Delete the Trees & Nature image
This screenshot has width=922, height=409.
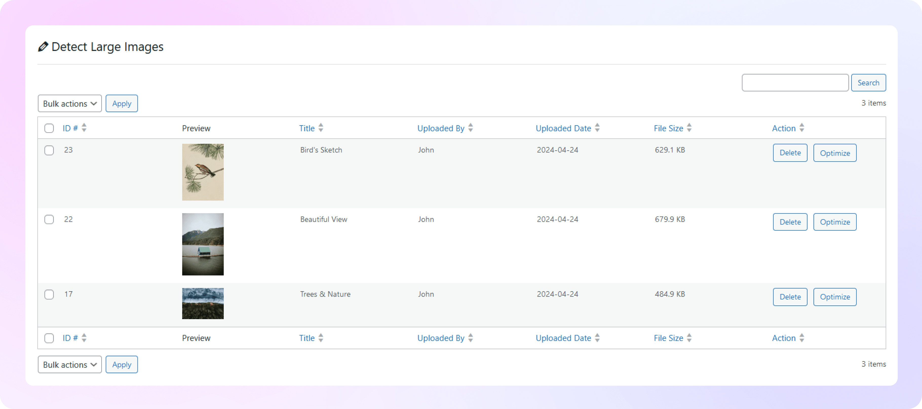[790, 297]
